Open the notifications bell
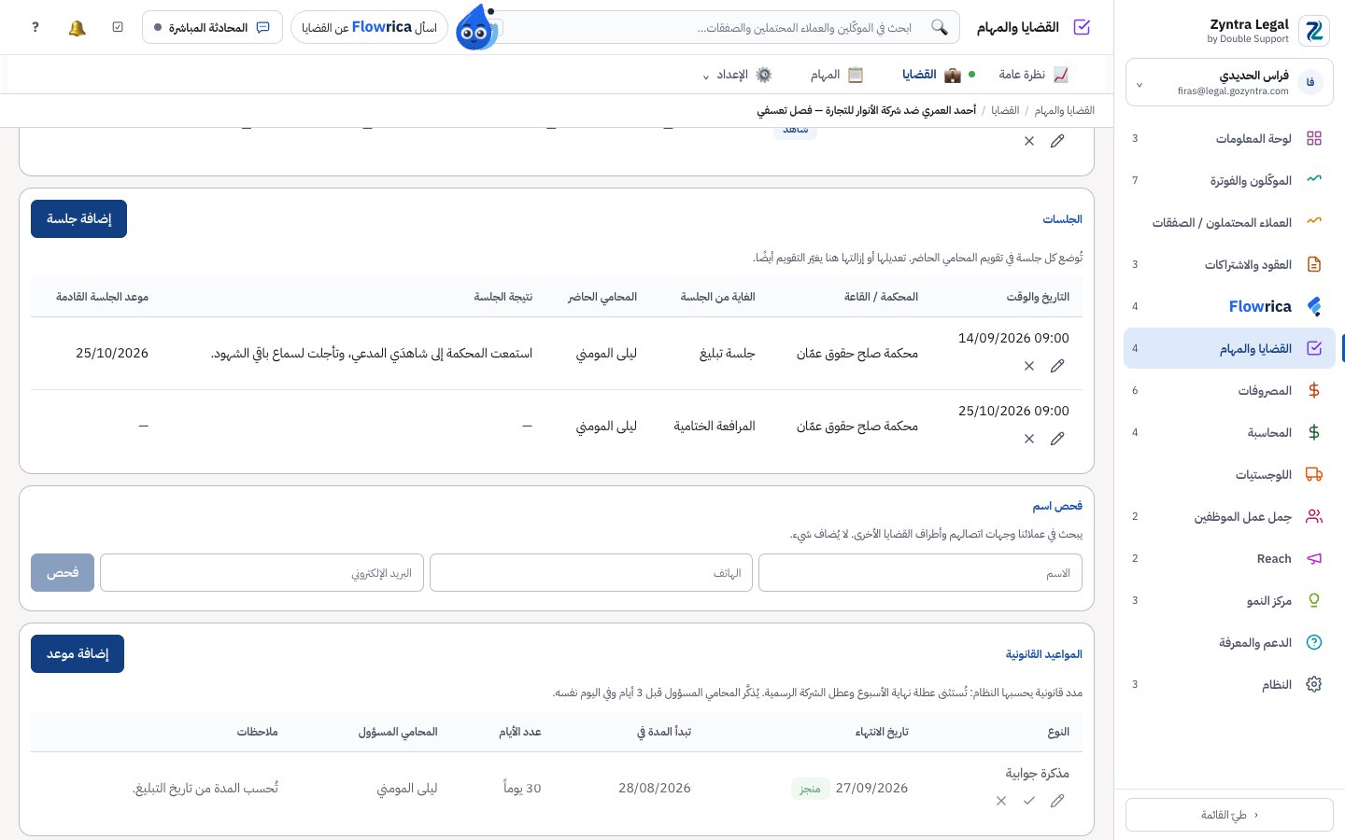The image size is (1345, 840). pos(78,28)
